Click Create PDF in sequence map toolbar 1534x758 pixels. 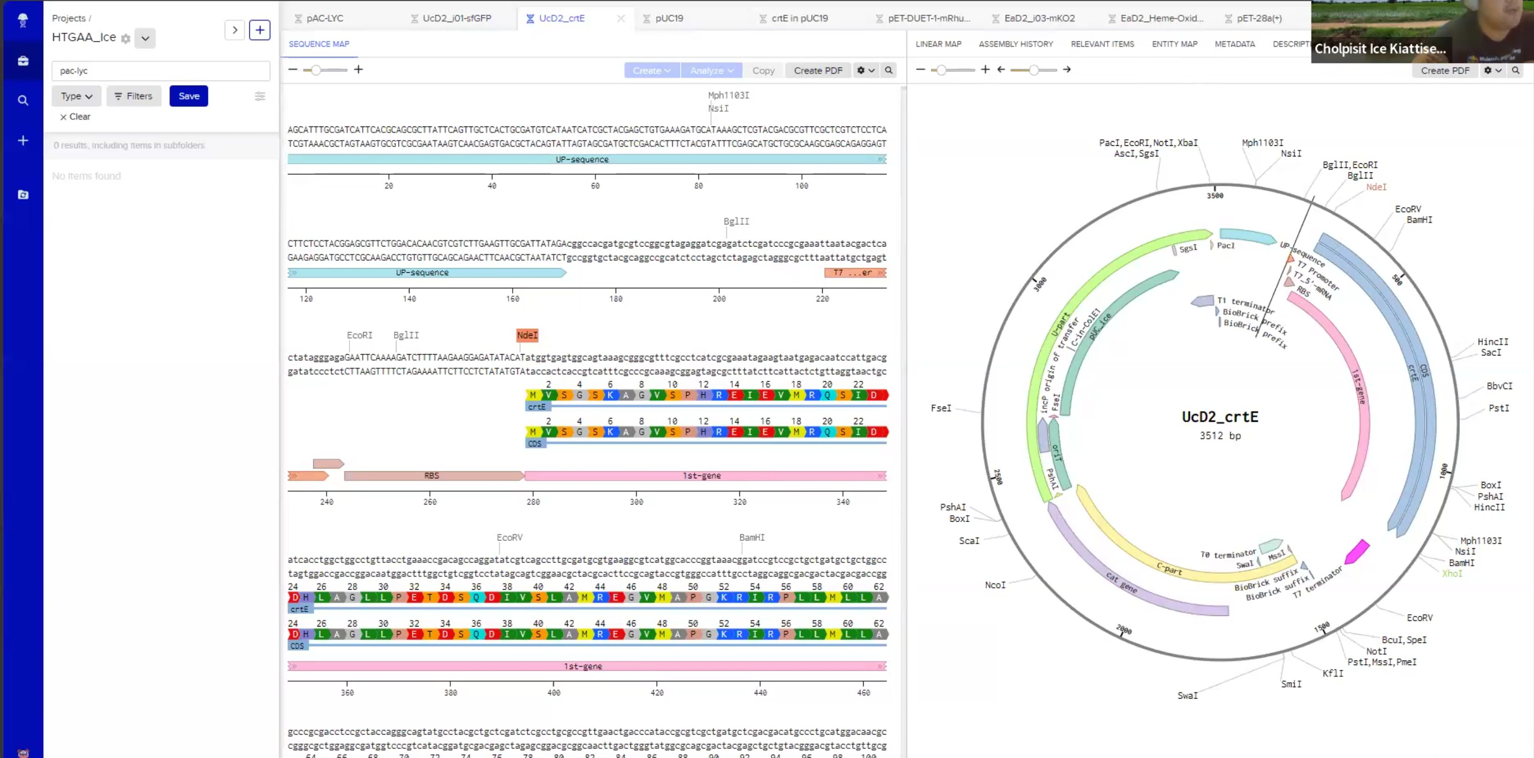[818, 70]
